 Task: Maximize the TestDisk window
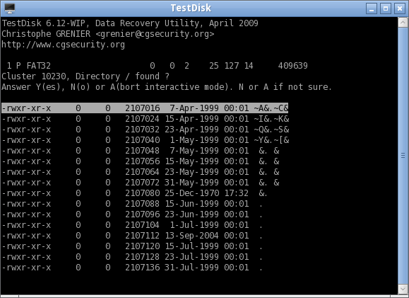[x=386, y=8]
